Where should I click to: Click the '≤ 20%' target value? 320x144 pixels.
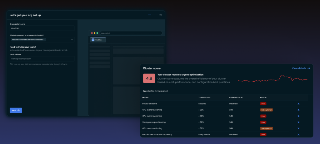[x=202, y=110]
